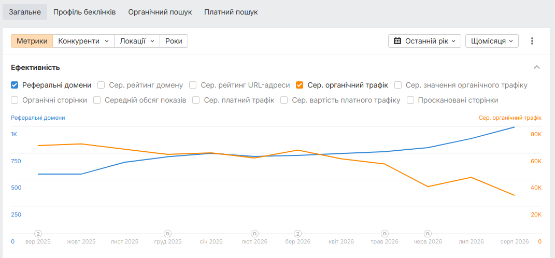Select the Роки button
This screenshot has height=258, width=555.
174,41
